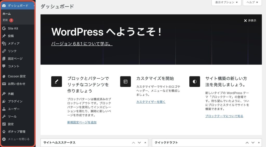266x147 pixels.
Task: Click the paintbrush icon beside 外観
Action: 4,94
